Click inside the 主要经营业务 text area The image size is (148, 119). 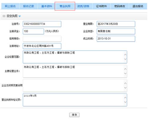75,71
